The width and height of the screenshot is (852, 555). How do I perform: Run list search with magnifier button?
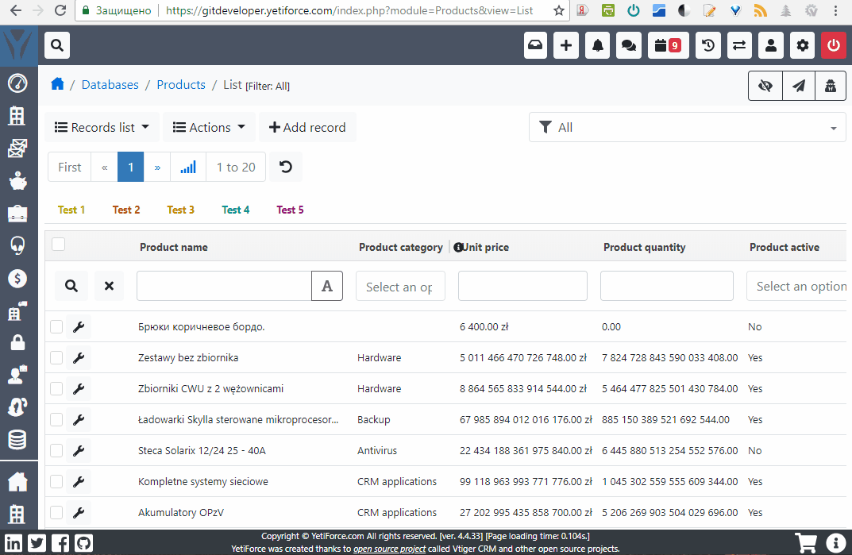[71, 286]
